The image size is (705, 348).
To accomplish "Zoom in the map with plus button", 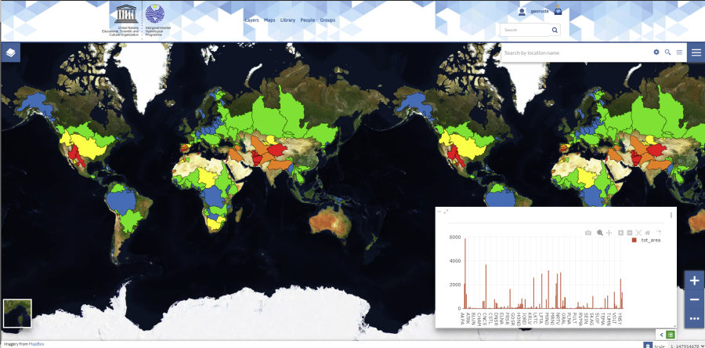I will 694,281.
